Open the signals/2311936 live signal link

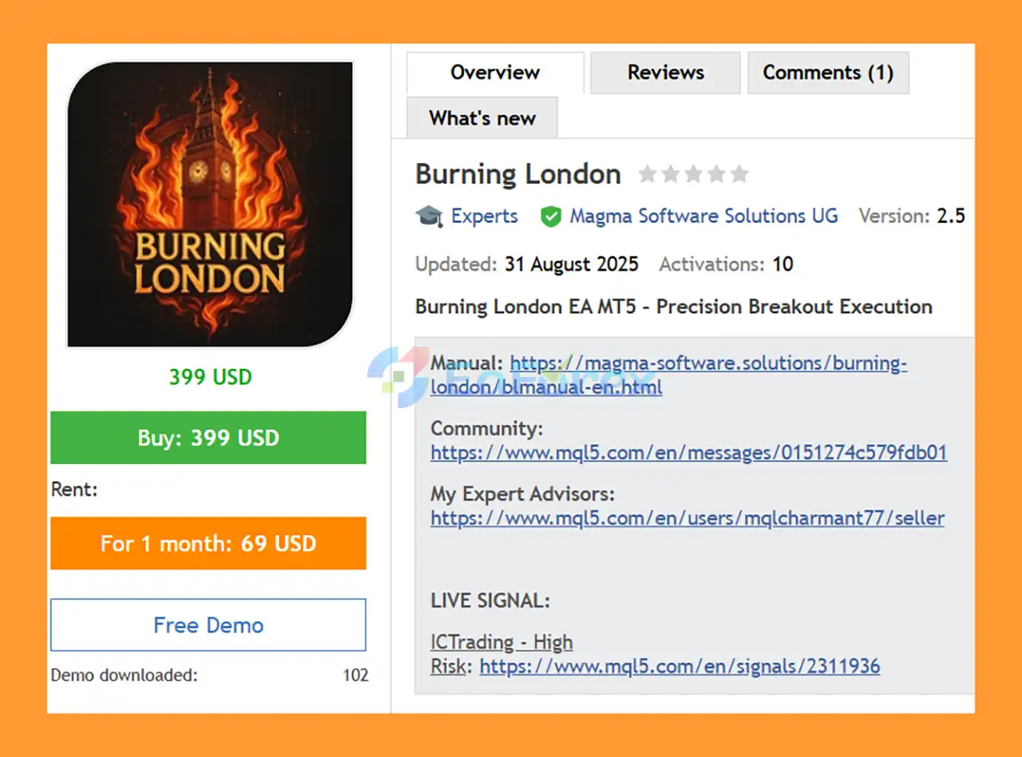(679, 666)
